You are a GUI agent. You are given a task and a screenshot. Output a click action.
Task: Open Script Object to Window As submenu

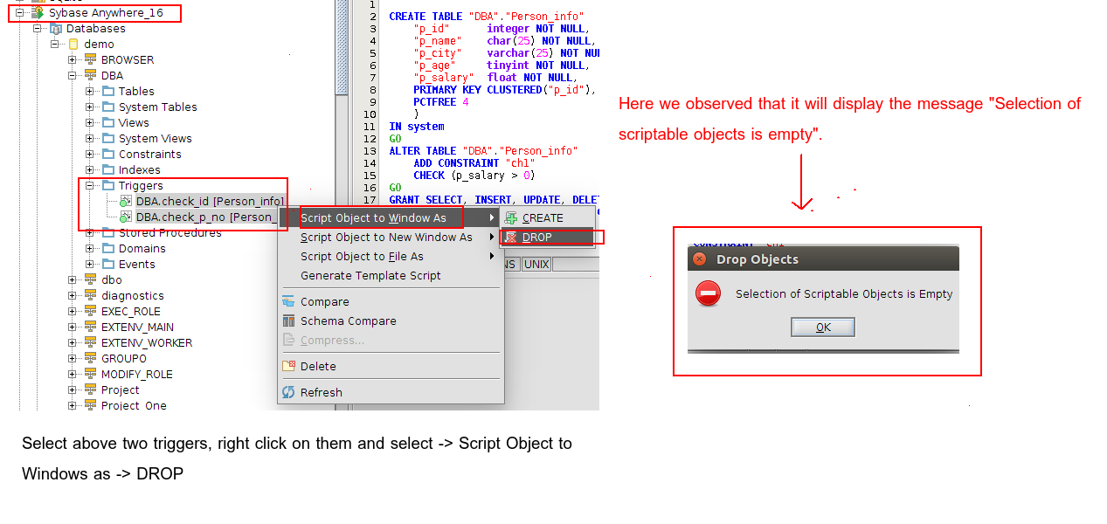391,218
